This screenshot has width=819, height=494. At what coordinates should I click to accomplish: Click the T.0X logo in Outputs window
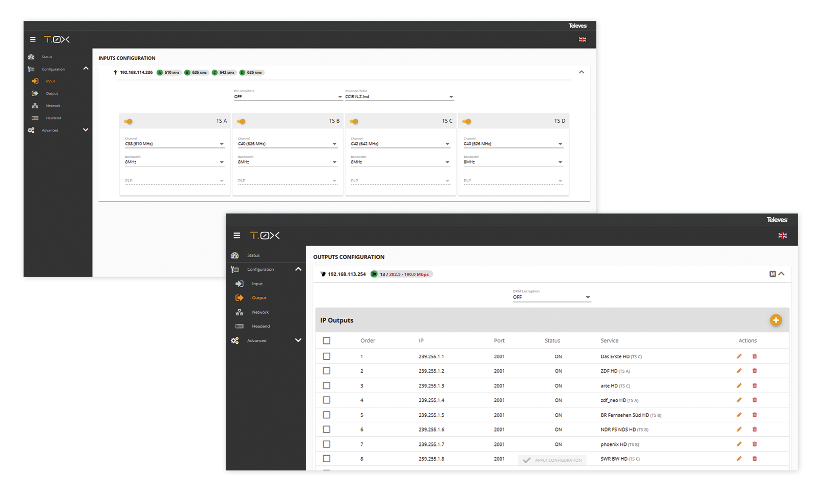click(265, 235)
